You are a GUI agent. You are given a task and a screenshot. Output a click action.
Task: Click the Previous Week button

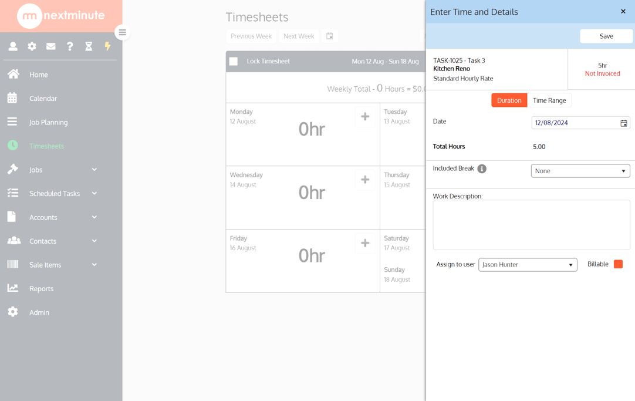(251, 36)
